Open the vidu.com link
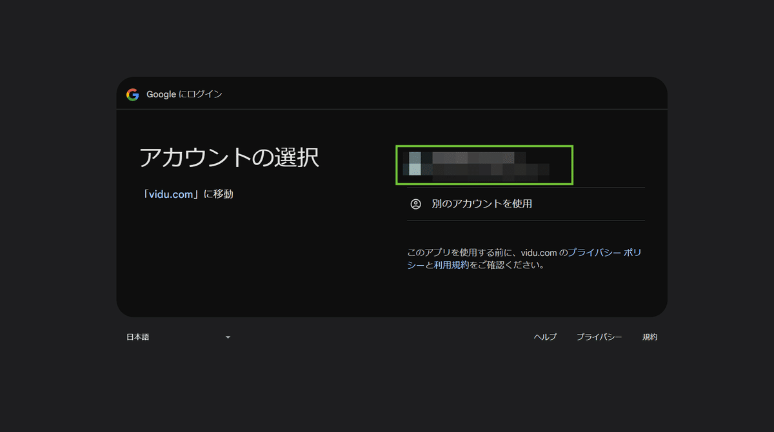Viewport: 774px width, 432px height. point(172,193)
